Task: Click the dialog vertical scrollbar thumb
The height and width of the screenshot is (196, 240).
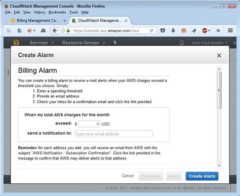Action: pyautogui.click(x=219, y=90)
